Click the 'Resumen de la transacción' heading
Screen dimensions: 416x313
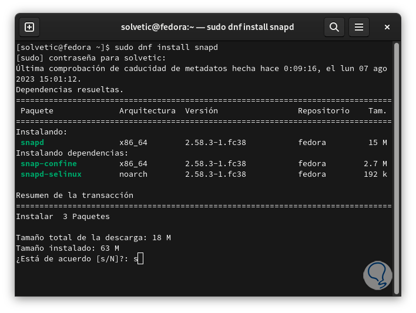75,196
